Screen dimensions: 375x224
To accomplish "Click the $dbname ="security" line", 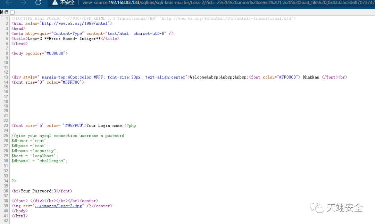I will pyautogui.click(x=35, y=151).
